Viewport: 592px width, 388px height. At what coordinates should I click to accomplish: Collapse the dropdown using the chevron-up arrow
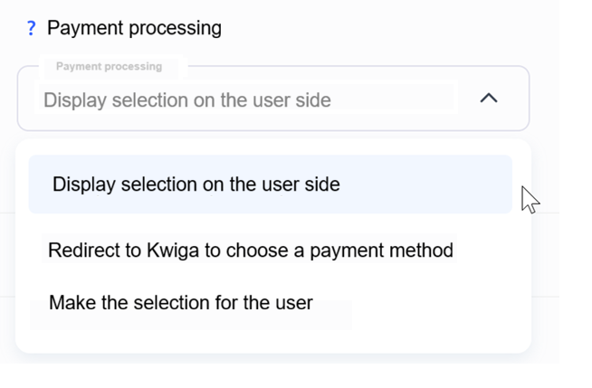tap(488, 98)
